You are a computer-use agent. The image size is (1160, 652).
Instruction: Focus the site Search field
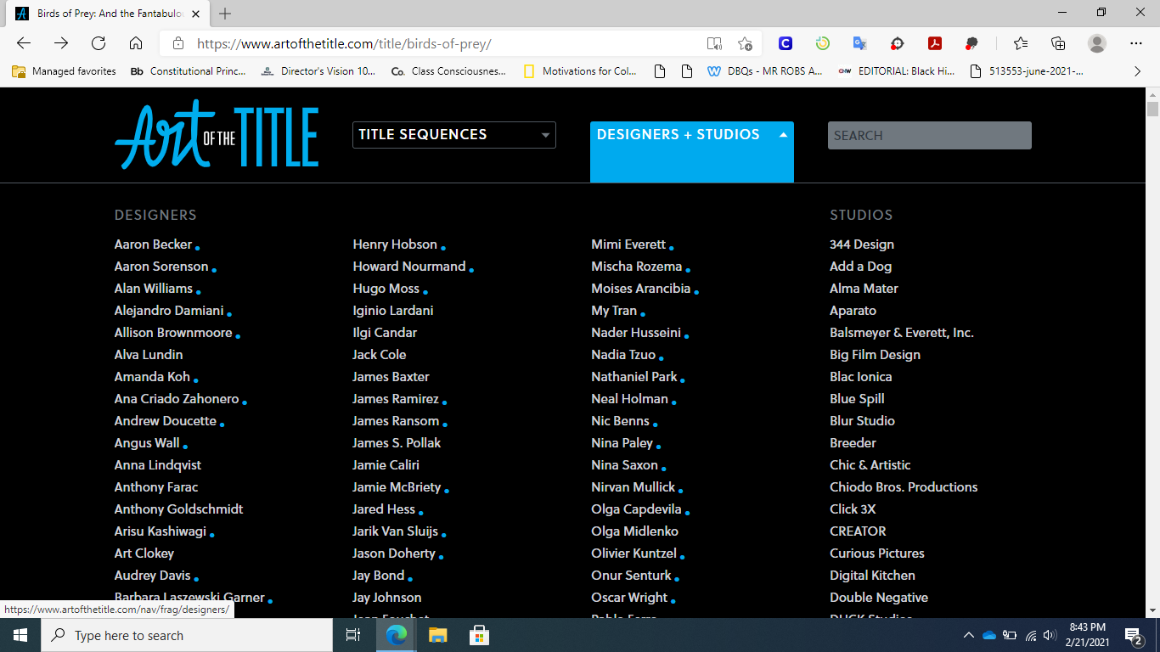[x=930, y=135]
